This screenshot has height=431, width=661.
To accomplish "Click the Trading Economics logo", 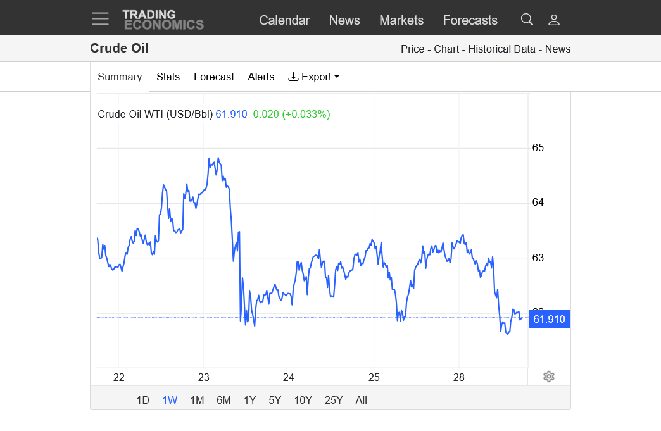I will (x=163, y=20).
